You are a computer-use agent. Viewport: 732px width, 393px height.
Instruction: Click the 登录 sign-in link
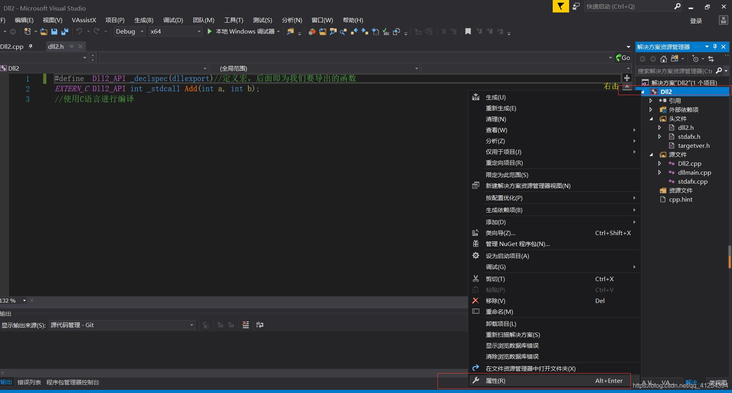click(696, 21)
